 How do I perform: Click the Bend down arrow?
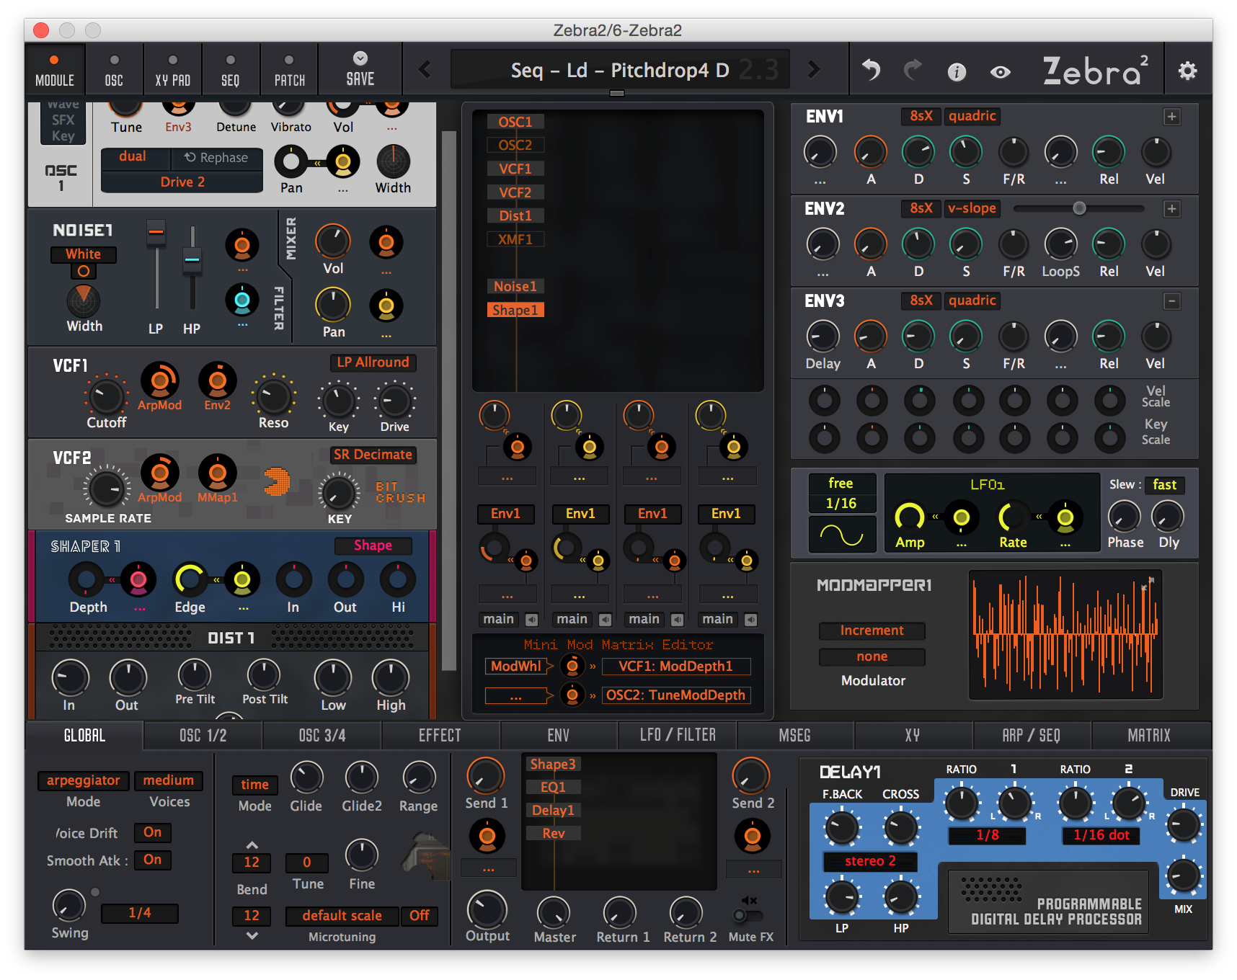(252, 935)
